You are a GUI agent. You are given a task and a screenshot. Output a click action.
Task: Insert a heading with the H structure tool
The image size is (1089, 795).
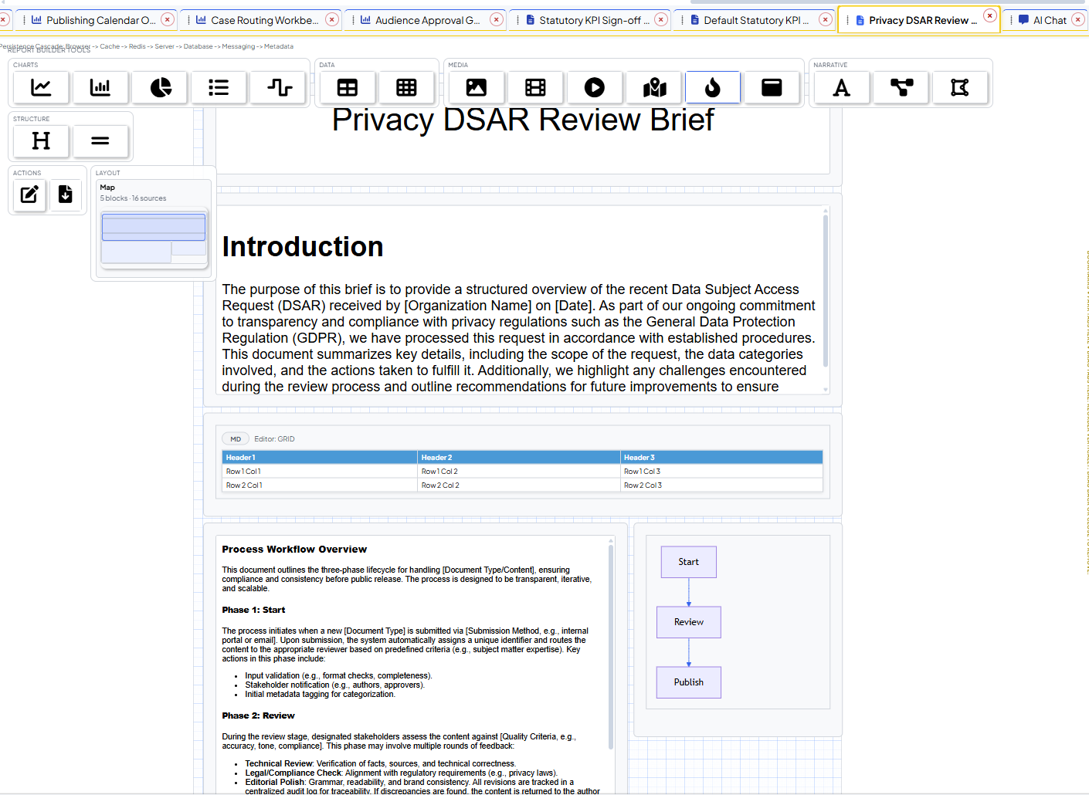[40, 141]
